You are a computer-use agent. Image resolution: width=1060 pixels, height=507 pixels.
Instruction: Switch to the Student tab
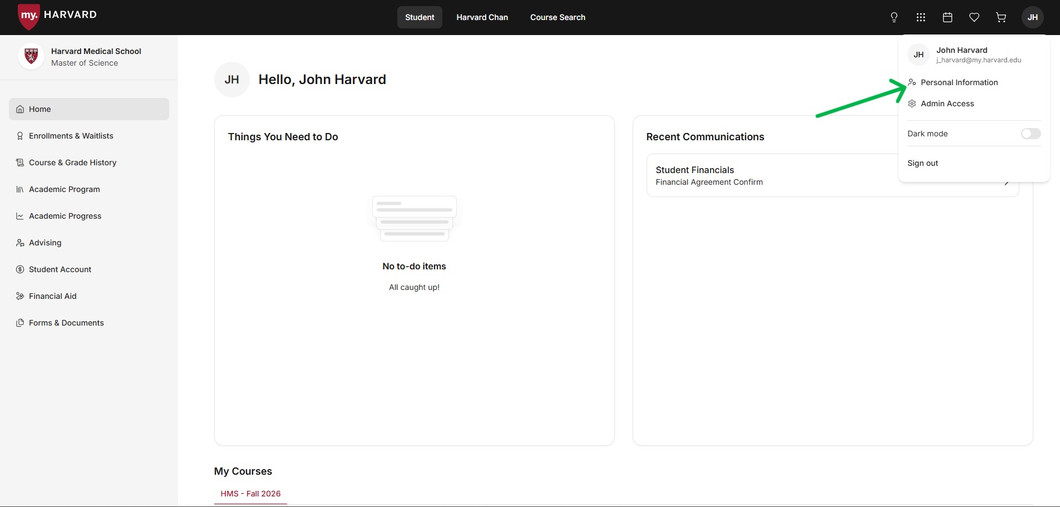pos(420,17)
